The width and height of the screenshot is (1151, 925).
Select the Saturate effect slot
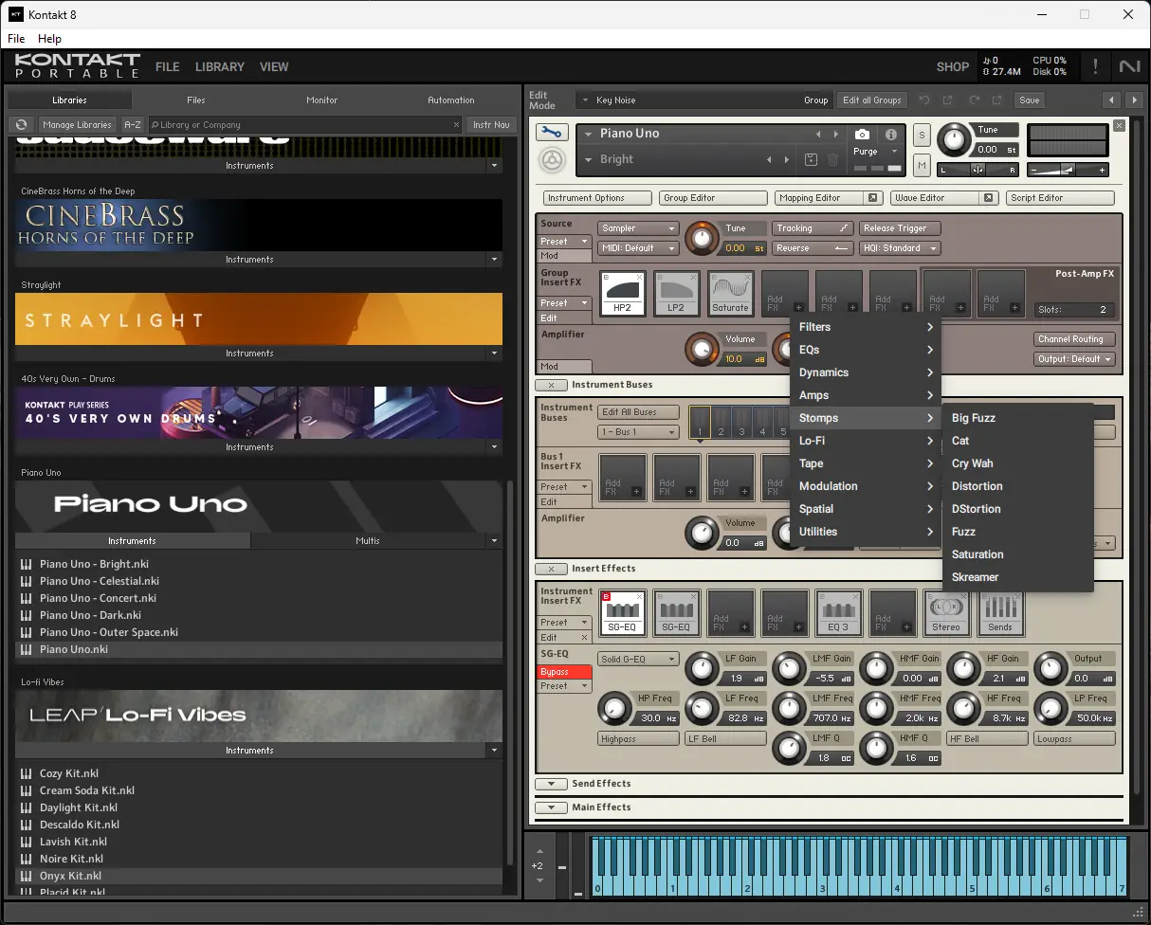click(x=730, y=293)
